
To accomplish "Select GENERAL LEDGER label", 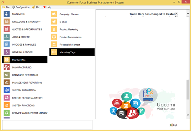I will (x=22, y=52).
